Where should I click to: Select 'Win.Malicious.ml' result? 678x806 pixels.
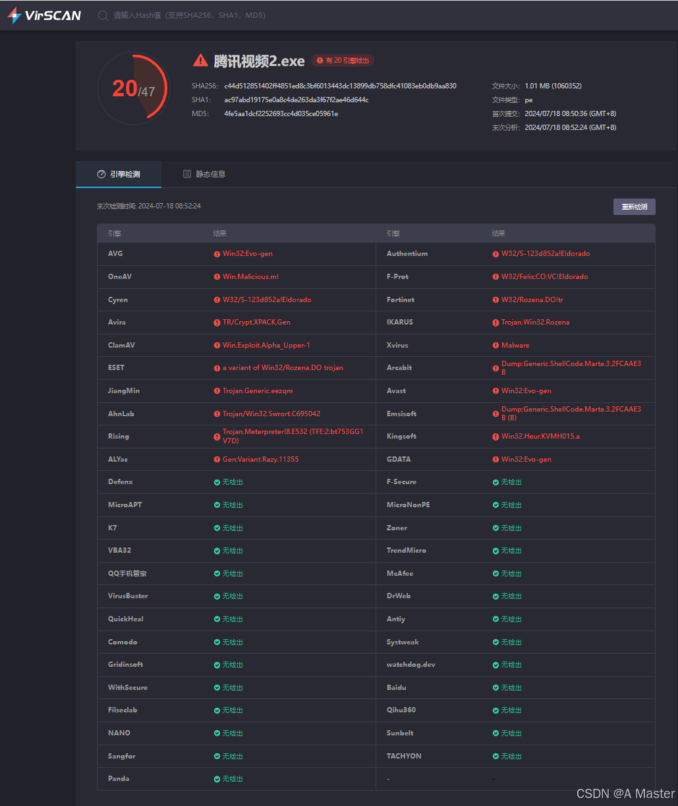click(250, 277)
